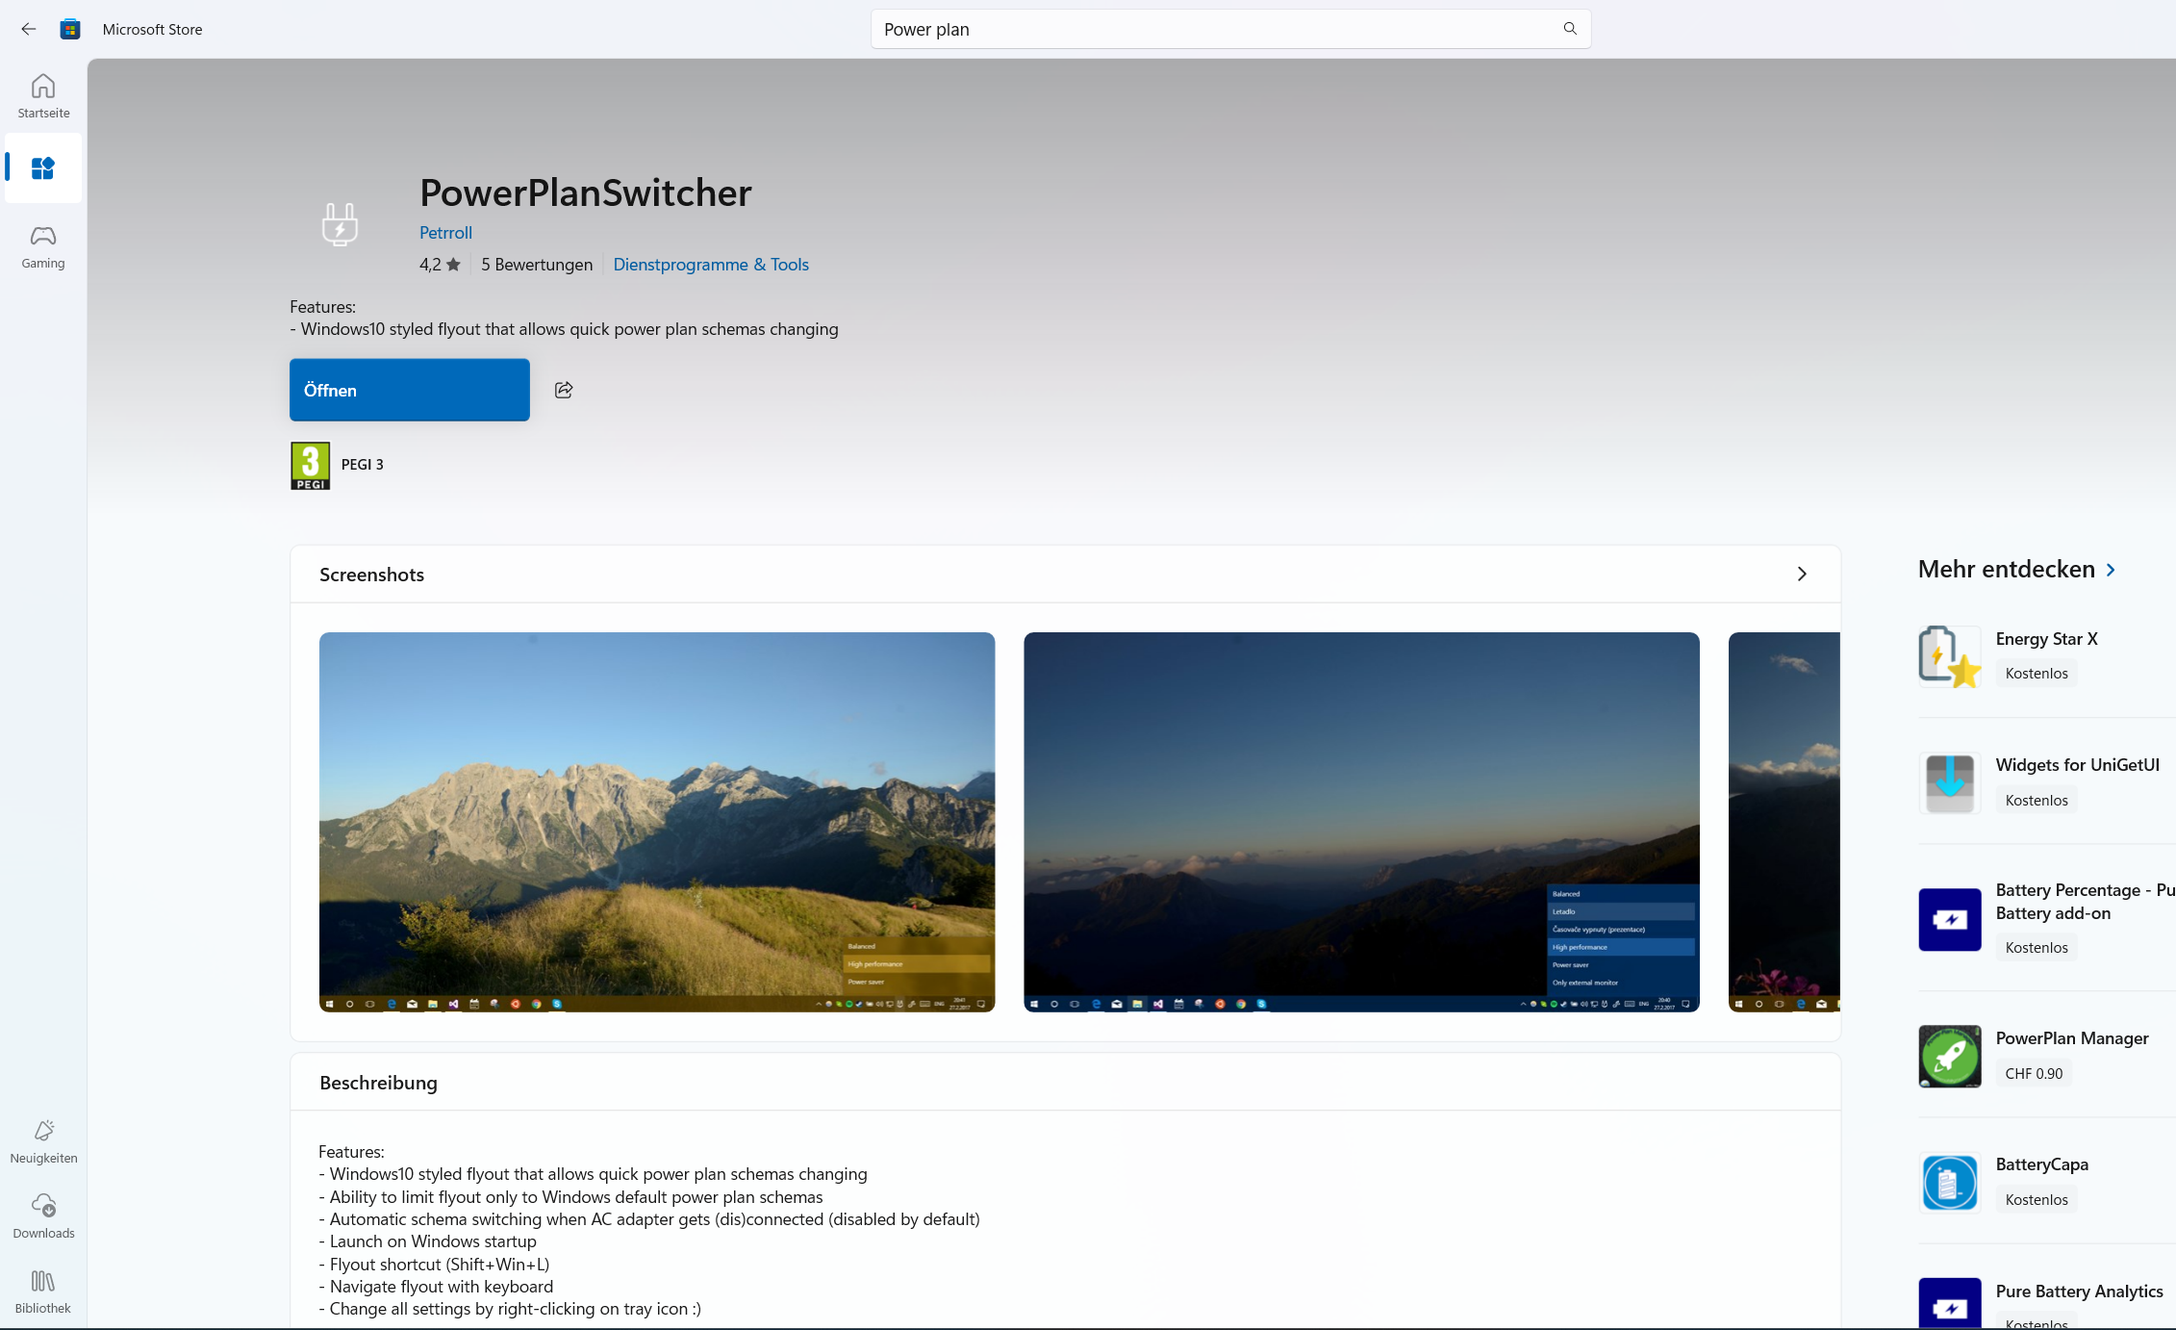This screenshot has height=1330, width=2176.
Task: Open the first mountain screenshot thumbnail
Action: (x=657, y=821)
